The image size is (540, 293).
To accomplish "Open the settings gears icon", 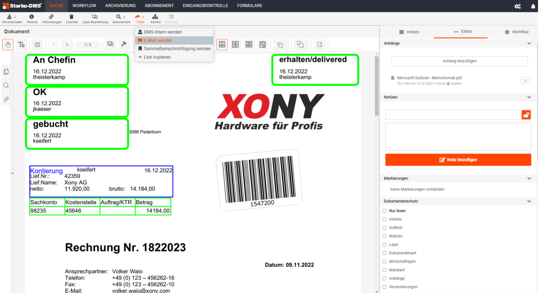I will tap(518, 6).
